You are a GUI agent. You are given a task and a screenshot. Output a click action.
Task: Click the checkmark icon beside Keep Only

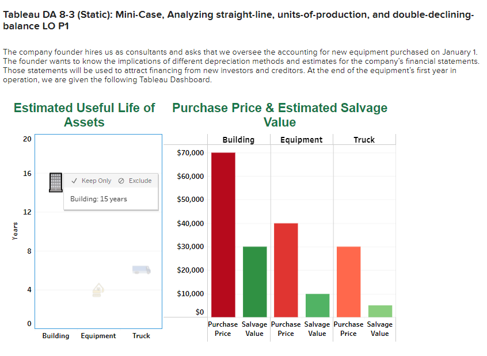point(74,181)
